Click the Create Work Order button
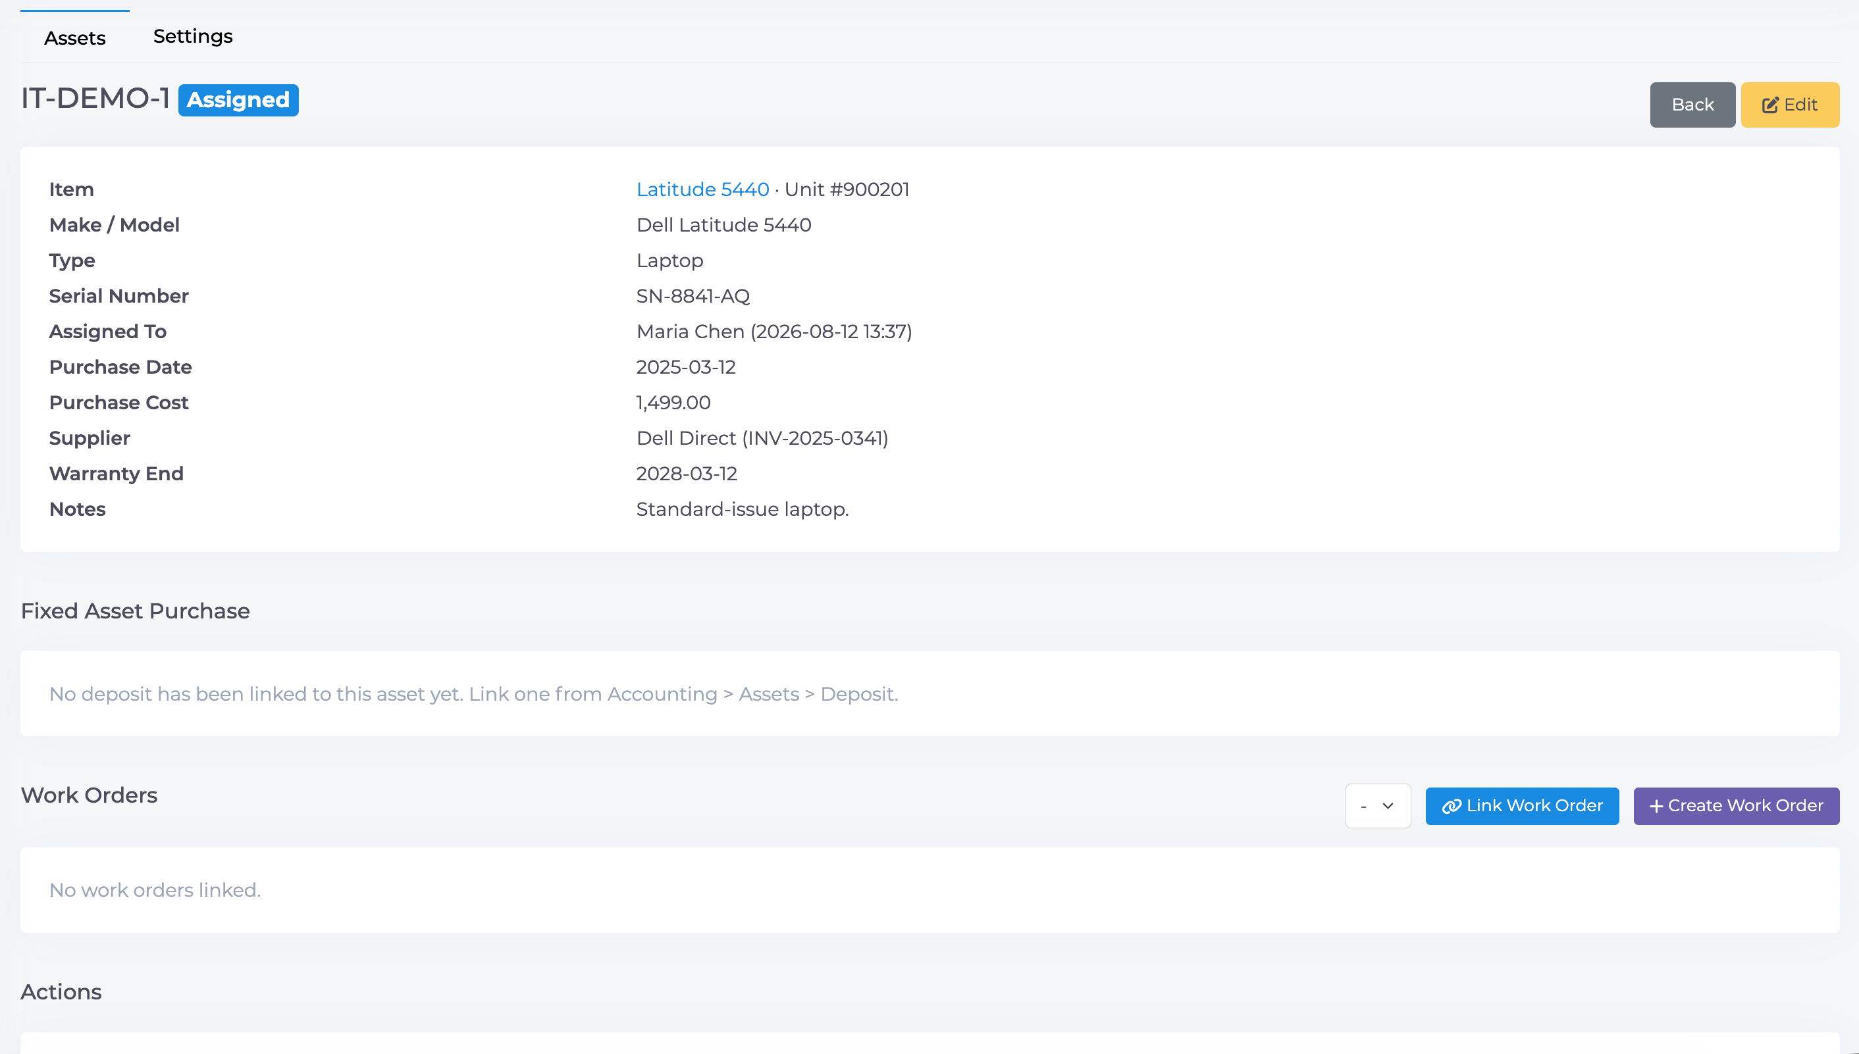Viewport: 1859px width, 1054px height. pos(1736,806)
